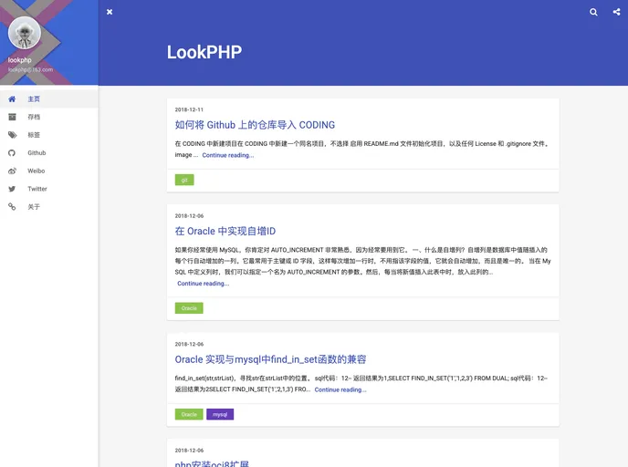The width and height of the screenshot is (628, 467).
Task: Open post 在 Oracle 中实现自增ID
Action: coord(225,232)
